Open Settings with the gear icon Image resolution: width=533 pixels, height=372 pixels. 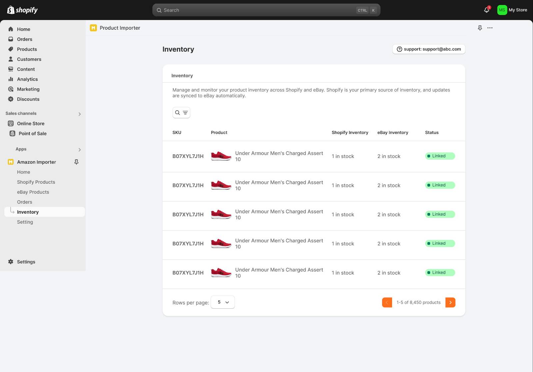(11, 262)
